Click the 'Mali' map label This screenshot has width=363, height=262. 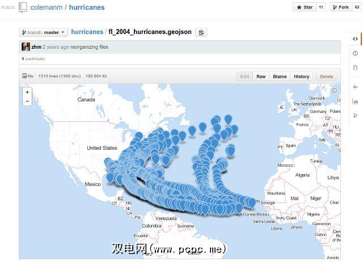tap(294, 198)
